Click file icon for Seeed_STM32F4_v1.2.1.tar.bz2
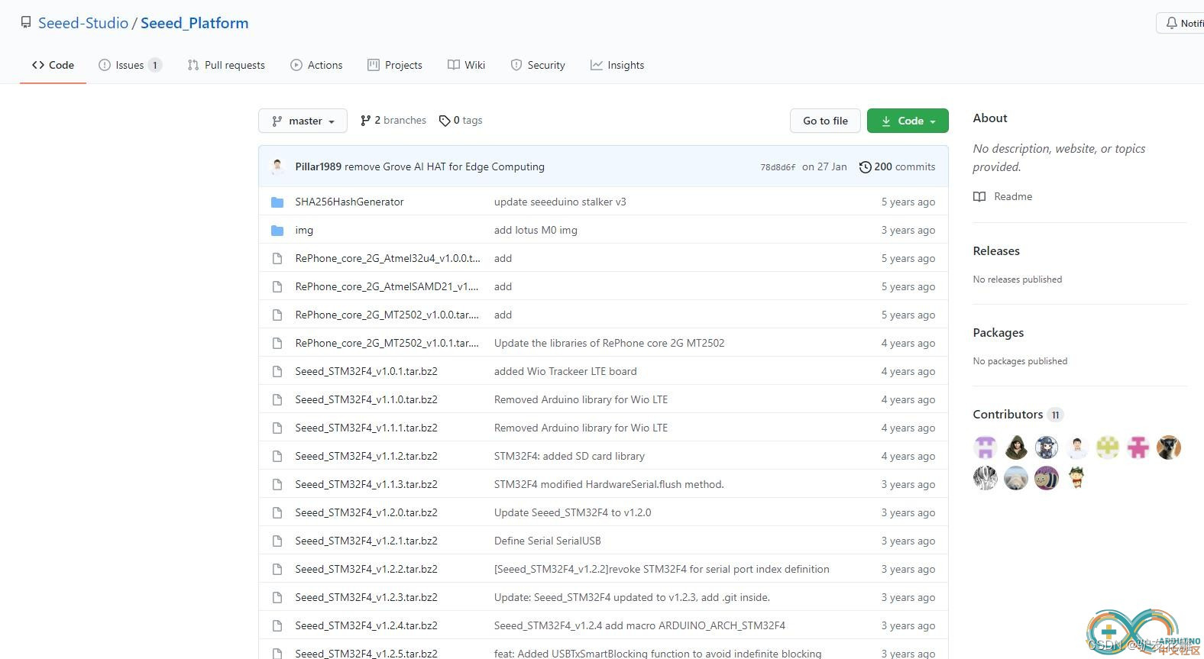The height and width of the screenshot is (659, 1204). point(277,541)
